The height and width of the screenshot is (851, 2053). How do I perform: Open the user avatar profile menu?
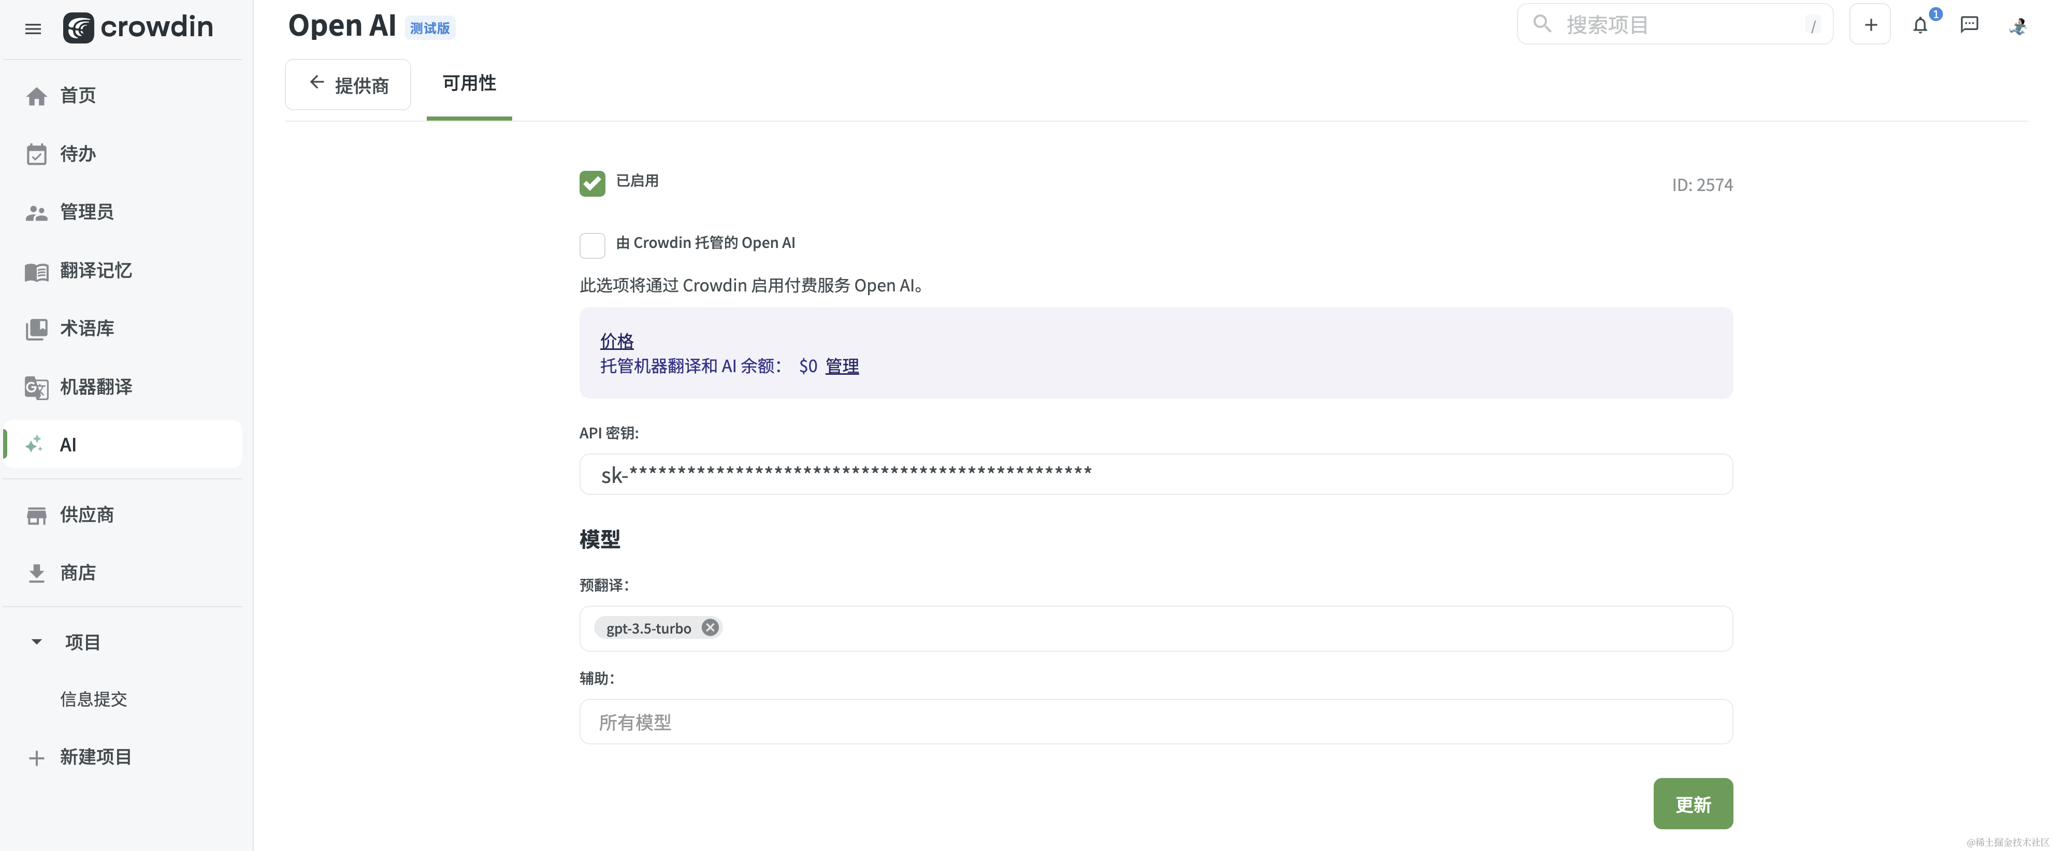tap(2018, 25)
